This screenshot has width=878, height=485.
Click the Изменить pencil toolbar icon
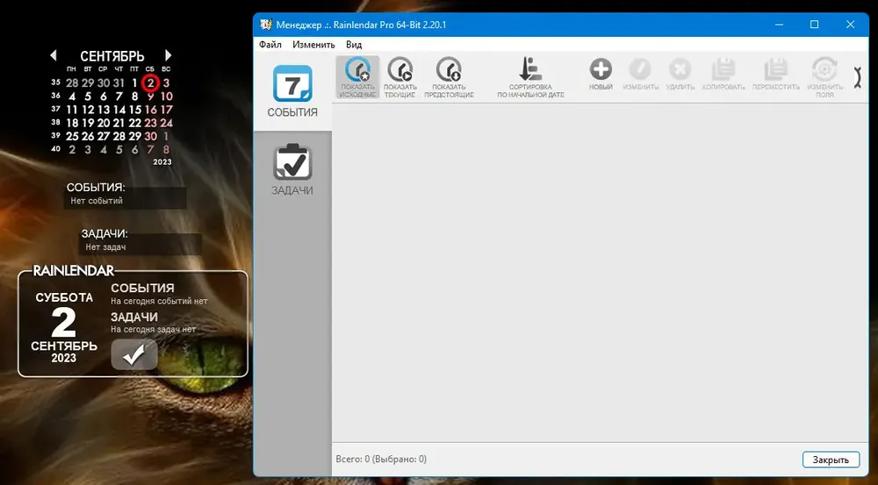tap(640, 74)
